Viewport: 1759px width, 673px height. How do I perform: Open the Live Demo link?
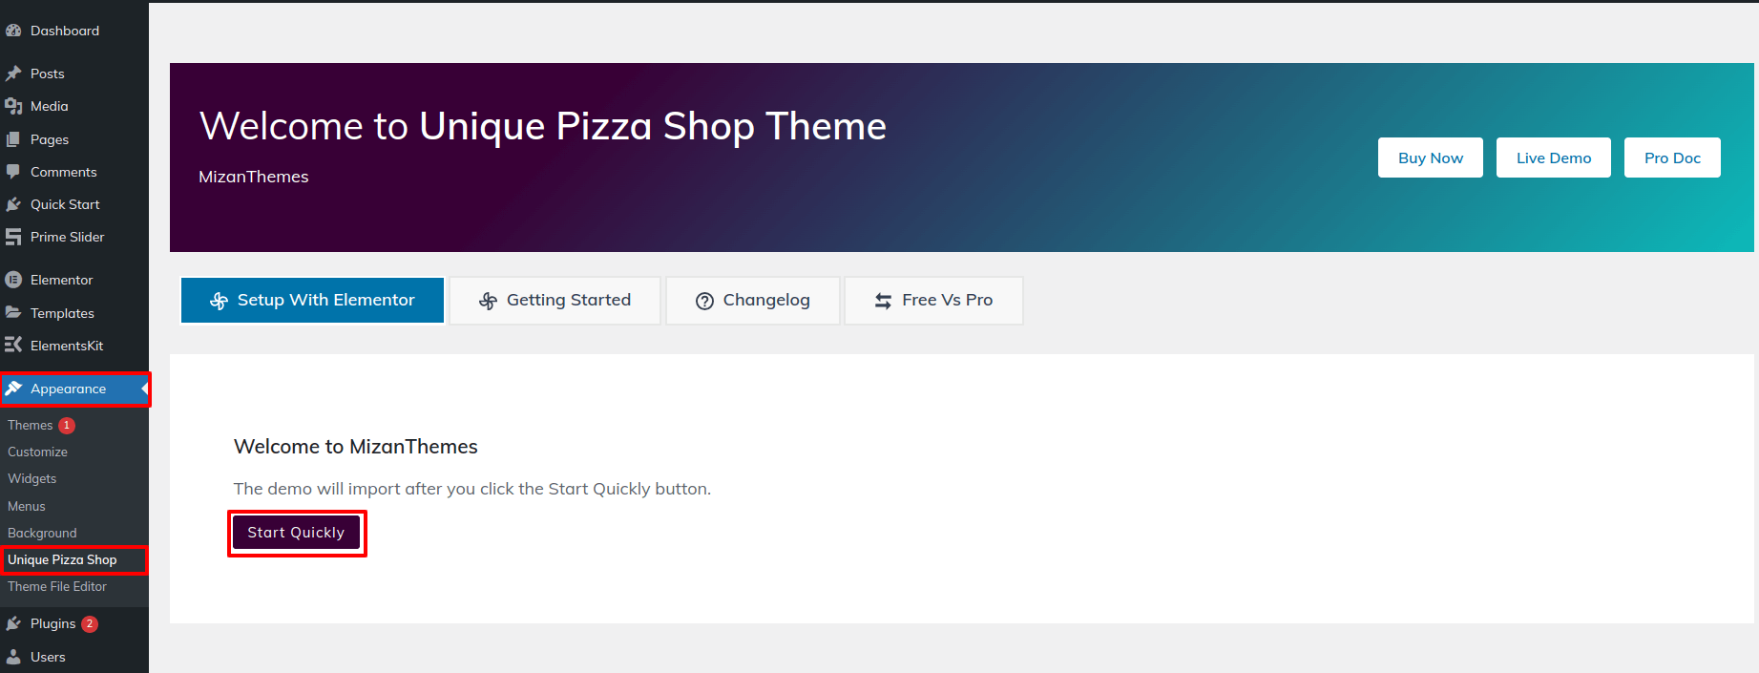click(x=1553, y=158)
